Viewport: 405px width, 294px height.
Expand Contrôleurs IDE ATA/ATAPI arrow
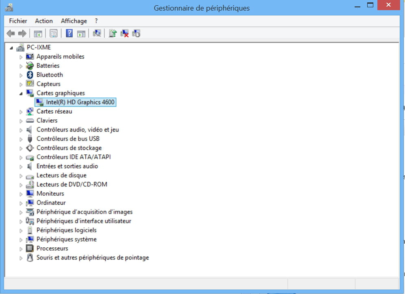click(x=21, y=158)
